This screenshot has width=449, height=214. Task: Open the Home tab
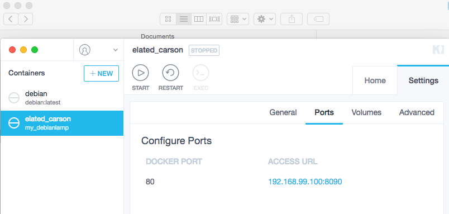[375, 80]
